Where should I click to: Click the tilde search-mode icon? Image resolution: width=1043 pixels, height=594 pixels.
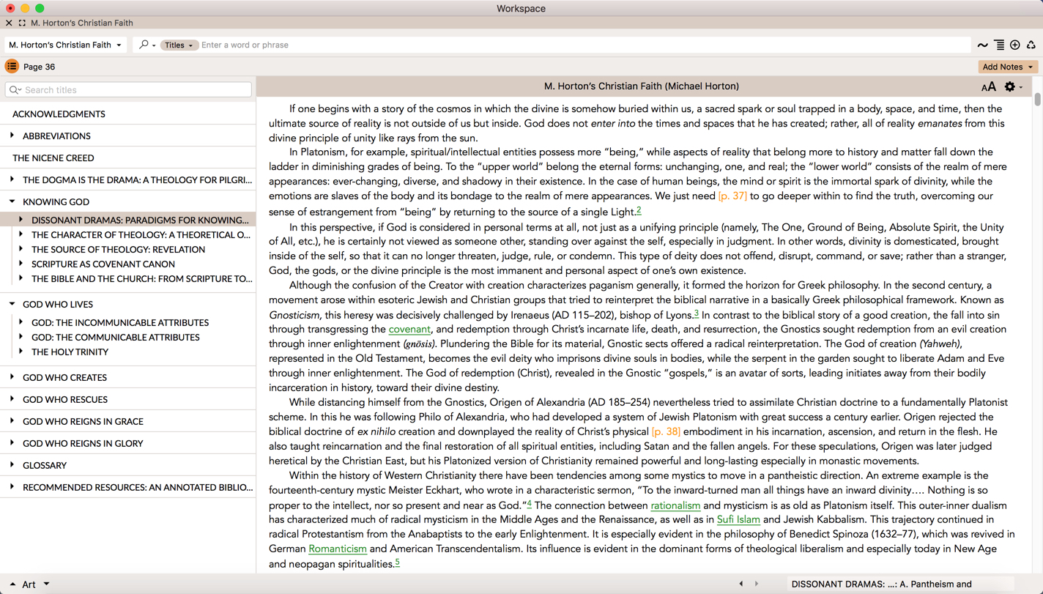[983, 45]
